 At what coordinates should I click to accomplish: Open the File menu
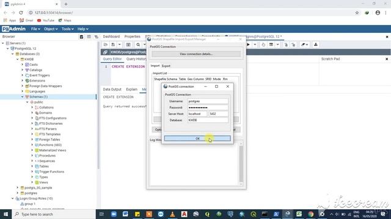tap(35, 29)
